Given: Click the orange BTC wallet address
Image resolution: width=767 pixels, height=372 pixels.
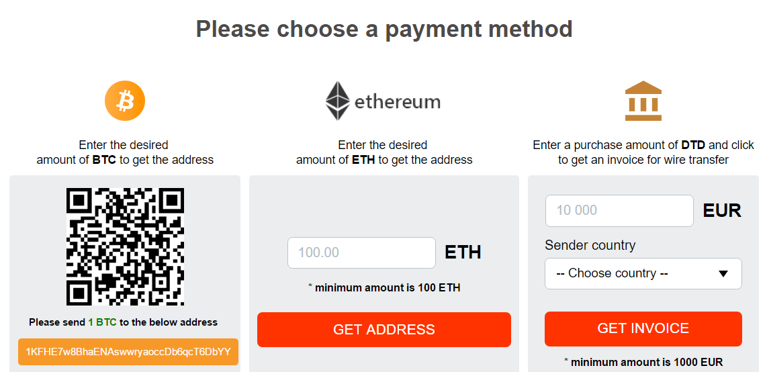Looking at the screenshot, I should pyautogui.click(x=128, y=352).
